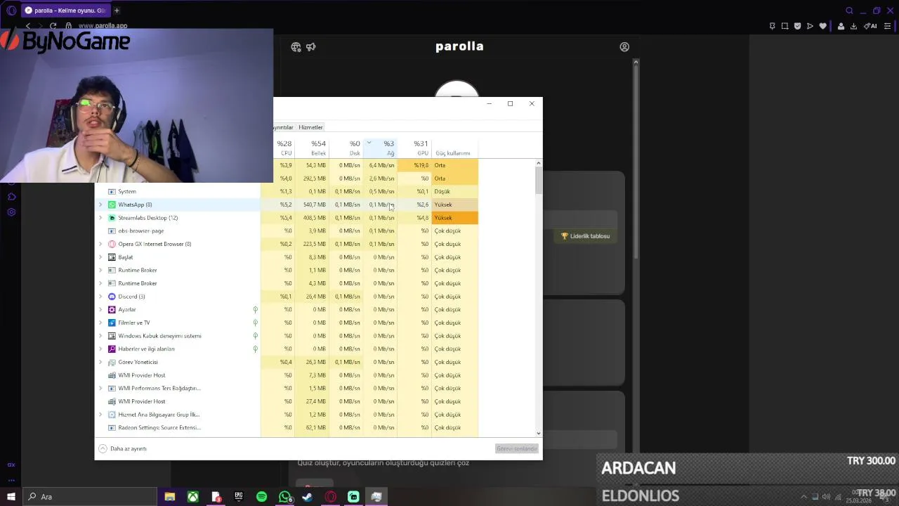The image size is (899, 506).
Task: Select the Radeon Settings: Source Extensi row
Action: pos(286,428)
